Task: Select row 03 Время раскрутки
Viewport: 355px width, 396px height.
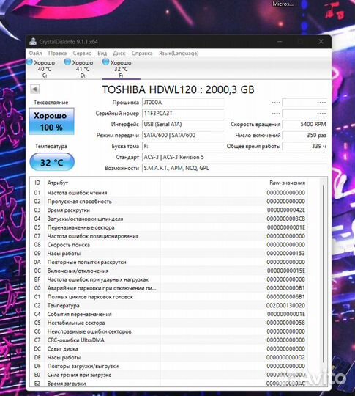Action: coord(169,210)
